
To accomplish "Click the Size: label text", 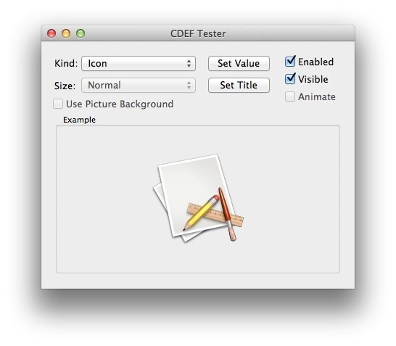I will click(65, 86).
